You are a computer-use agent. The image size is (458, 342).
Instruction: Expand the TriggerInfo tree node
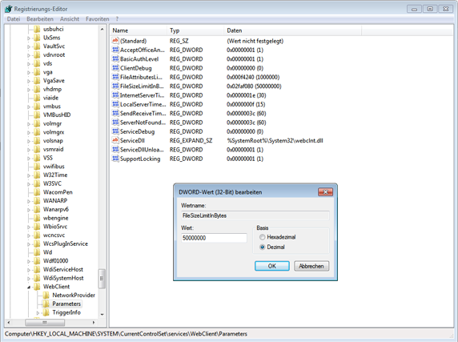(38, 313)
